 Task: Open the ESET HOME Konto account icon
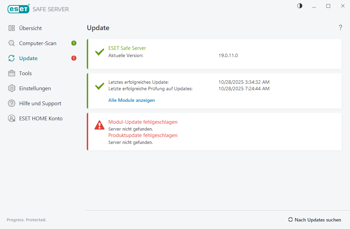pos(11,118)
